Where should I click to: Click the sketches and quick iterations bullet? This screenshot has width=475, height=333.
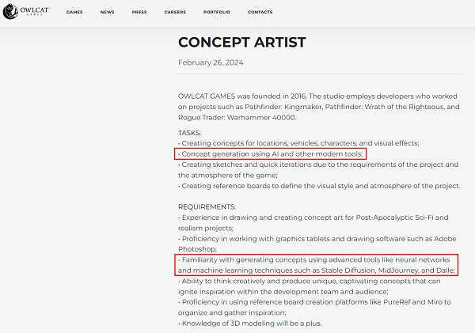(x=318, y=169)
